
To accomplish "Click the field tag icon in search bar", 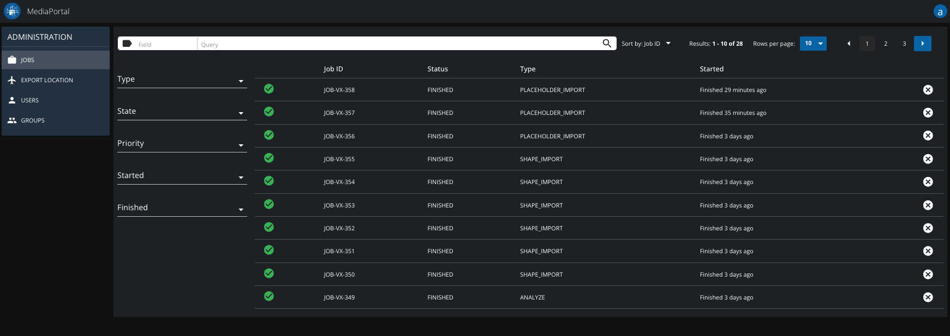I will [x=127, y=44].
